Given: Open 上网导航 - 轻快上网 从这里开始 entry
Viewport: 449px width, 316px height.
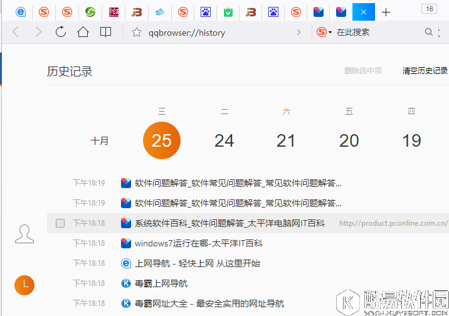Looking at the screenshot, I should coord(198,263).
